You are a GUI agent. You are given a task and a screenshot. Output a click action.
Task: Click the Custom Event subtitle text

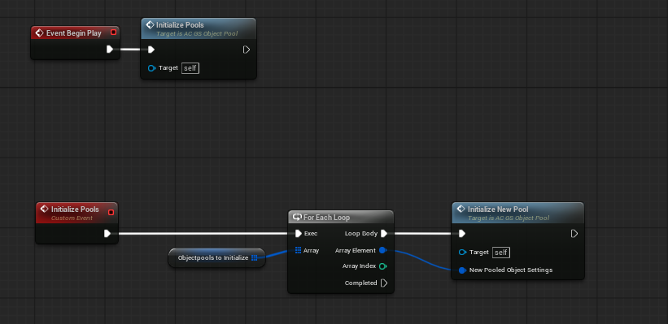pos(72,218)
